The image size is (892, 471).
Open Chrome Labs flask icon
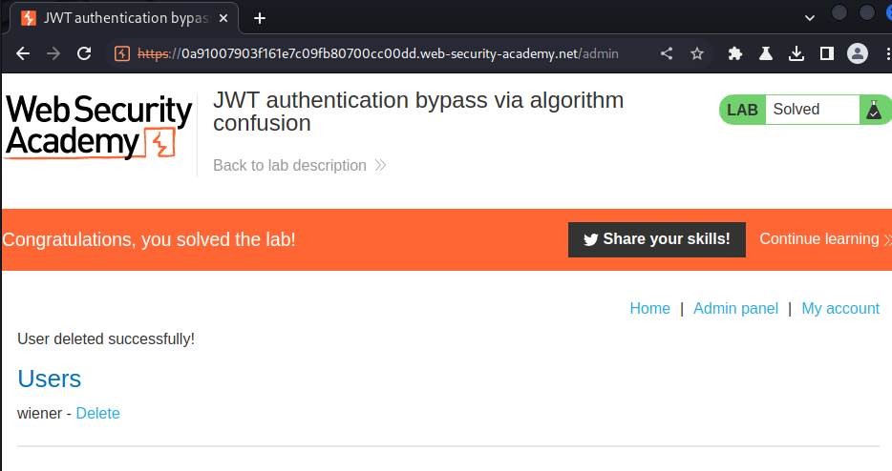(x=766, y=53)
